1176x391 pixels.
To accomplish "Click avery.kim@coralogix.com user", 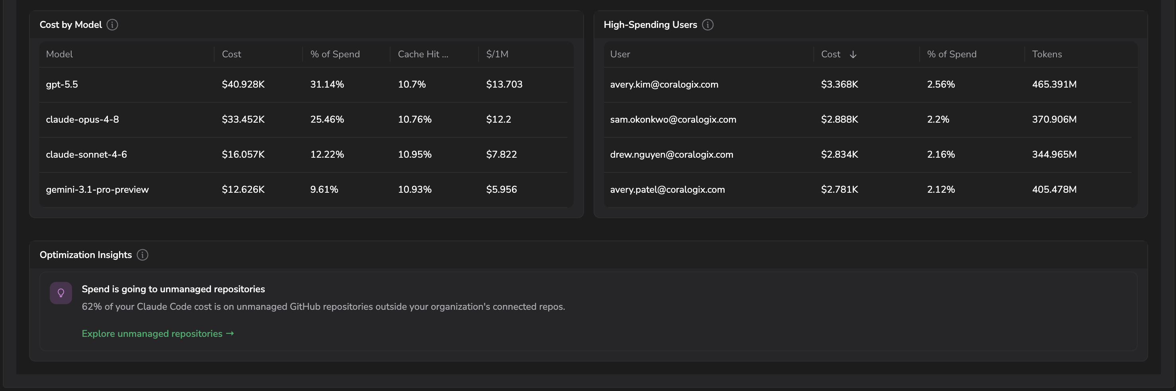I will (664, 84).
